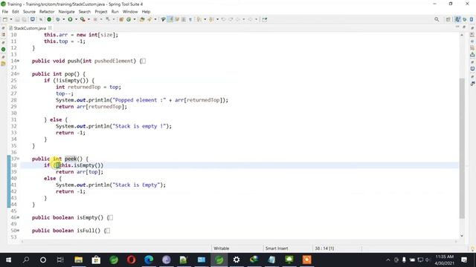Click the scroll-down arrow of editor scrollbar

(x=462, y=236)
